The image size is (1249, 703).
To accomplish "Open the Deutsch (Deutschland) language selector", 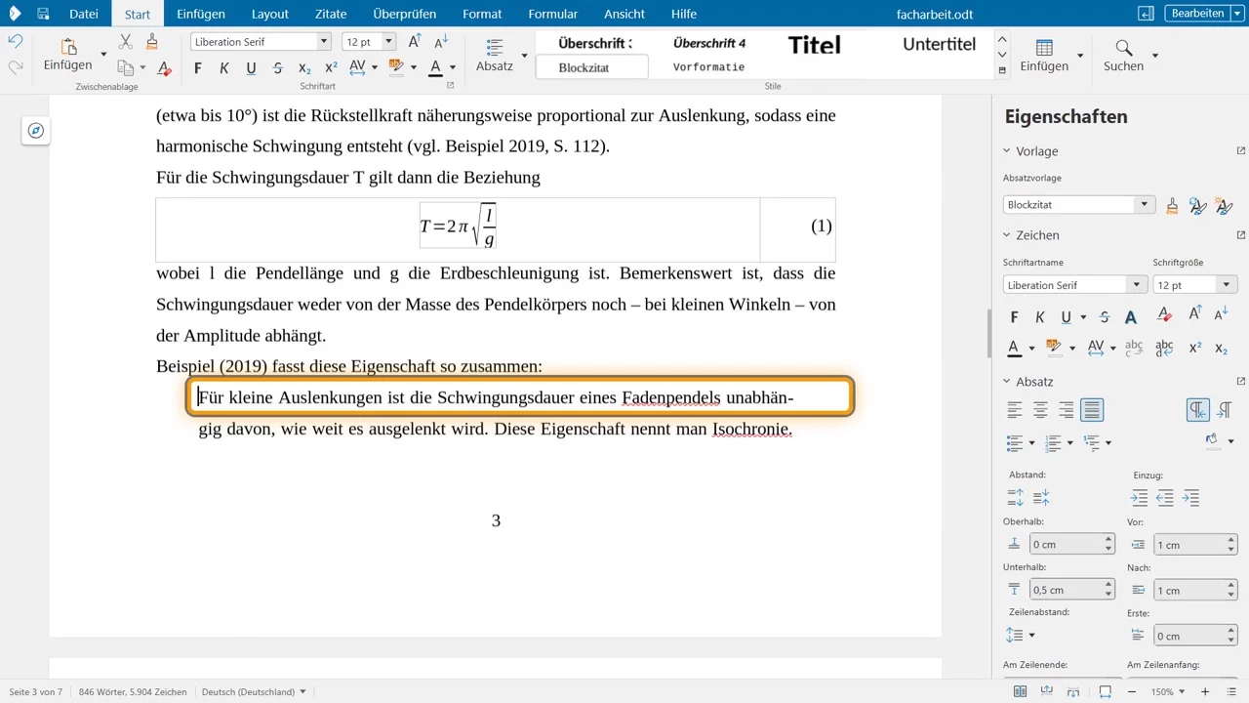I will point(254,692).
